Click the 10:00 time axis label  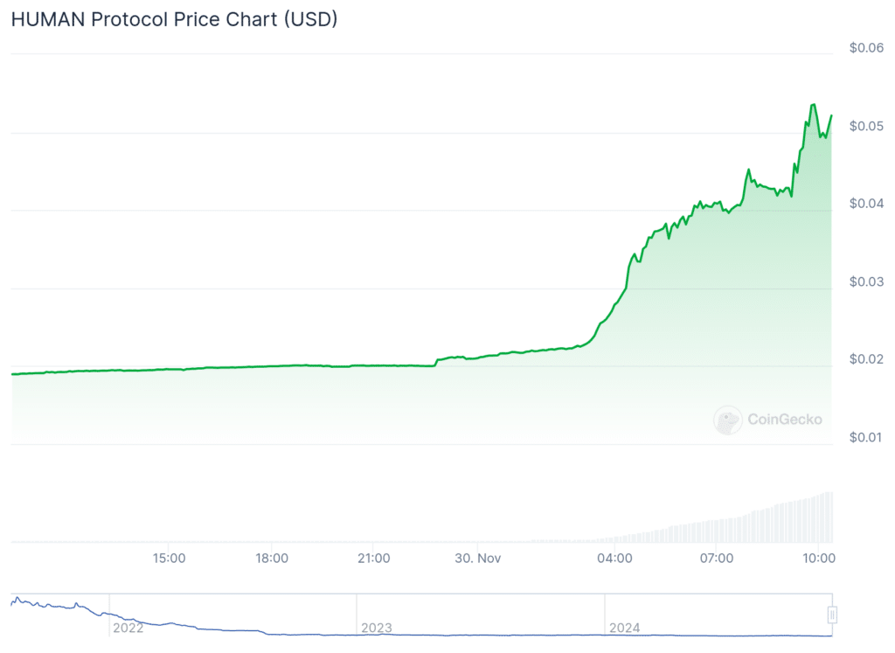[817, 557]
